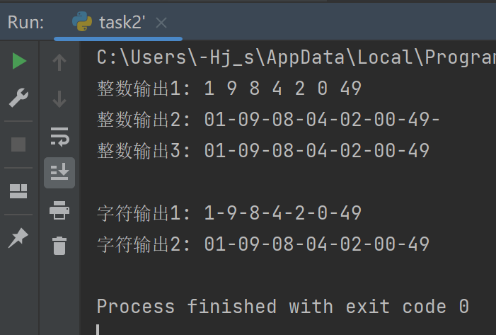Close the task2' tab
This screenshot has height=335, width=496.
click(x=161, y=23)
